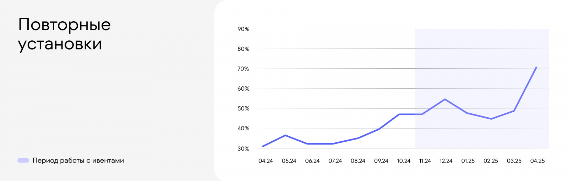Click the line peak above 12.24
Screen dimensions: 568x181
[x=445, y=99]
